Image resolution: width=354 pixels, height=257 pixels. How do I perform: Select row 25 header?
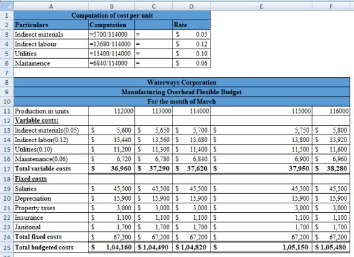(7, 248)
